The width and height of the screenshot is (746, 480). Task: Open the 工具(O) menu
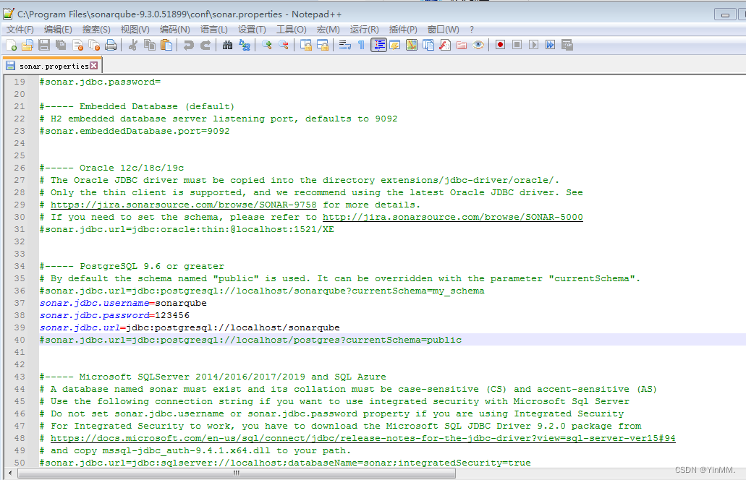pyautogui.click(x=292, y=30)
